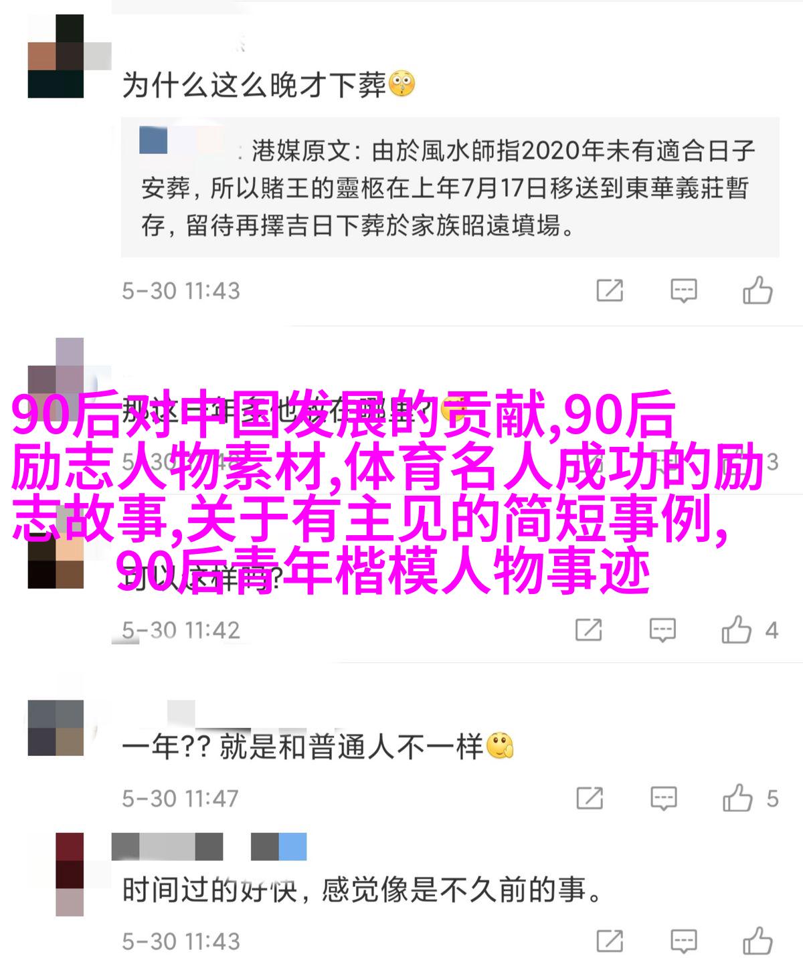Reply to the 5-30 11:42 comment

click(x=662, y=629)
